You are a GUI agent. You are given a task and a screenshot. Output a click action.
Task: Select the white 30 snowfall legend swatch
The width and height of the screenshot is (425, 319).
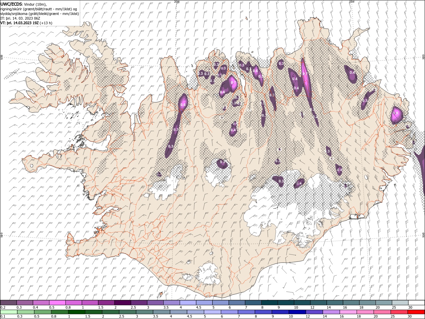point(416,303)
